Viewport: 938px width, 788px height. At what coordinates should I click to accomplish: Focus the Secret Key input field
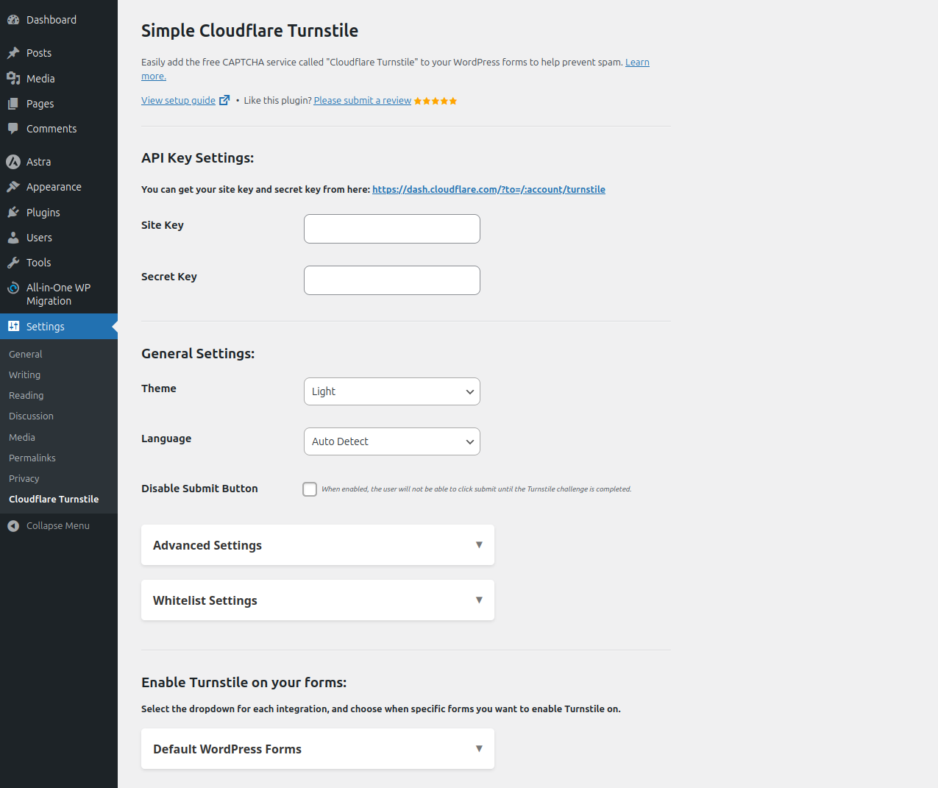coord(392,280)
